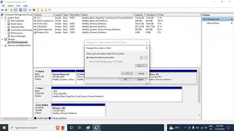This screenshot has width=234, height=131.
Task: Open the drive letter E dropdown
Action: 144,57
